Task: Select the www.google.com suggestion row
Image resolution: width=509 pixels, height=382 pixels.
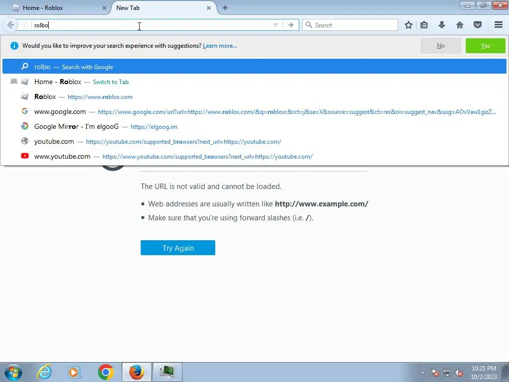Action: pyautogui.click(x=254, y=111)
